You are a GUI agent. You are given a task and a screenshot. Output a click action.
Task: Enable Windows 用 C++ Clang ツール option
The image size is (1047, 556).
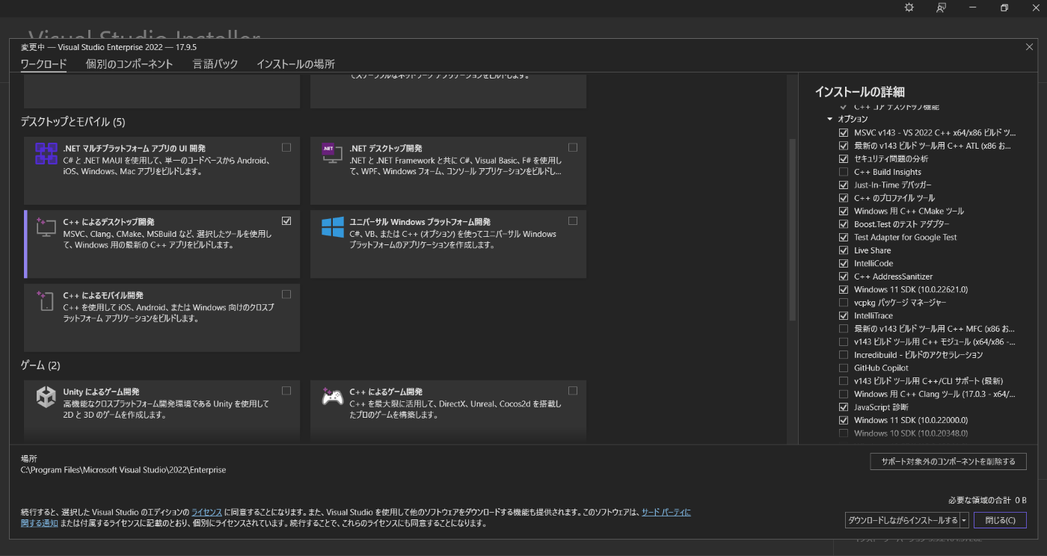tap(844, 394)
